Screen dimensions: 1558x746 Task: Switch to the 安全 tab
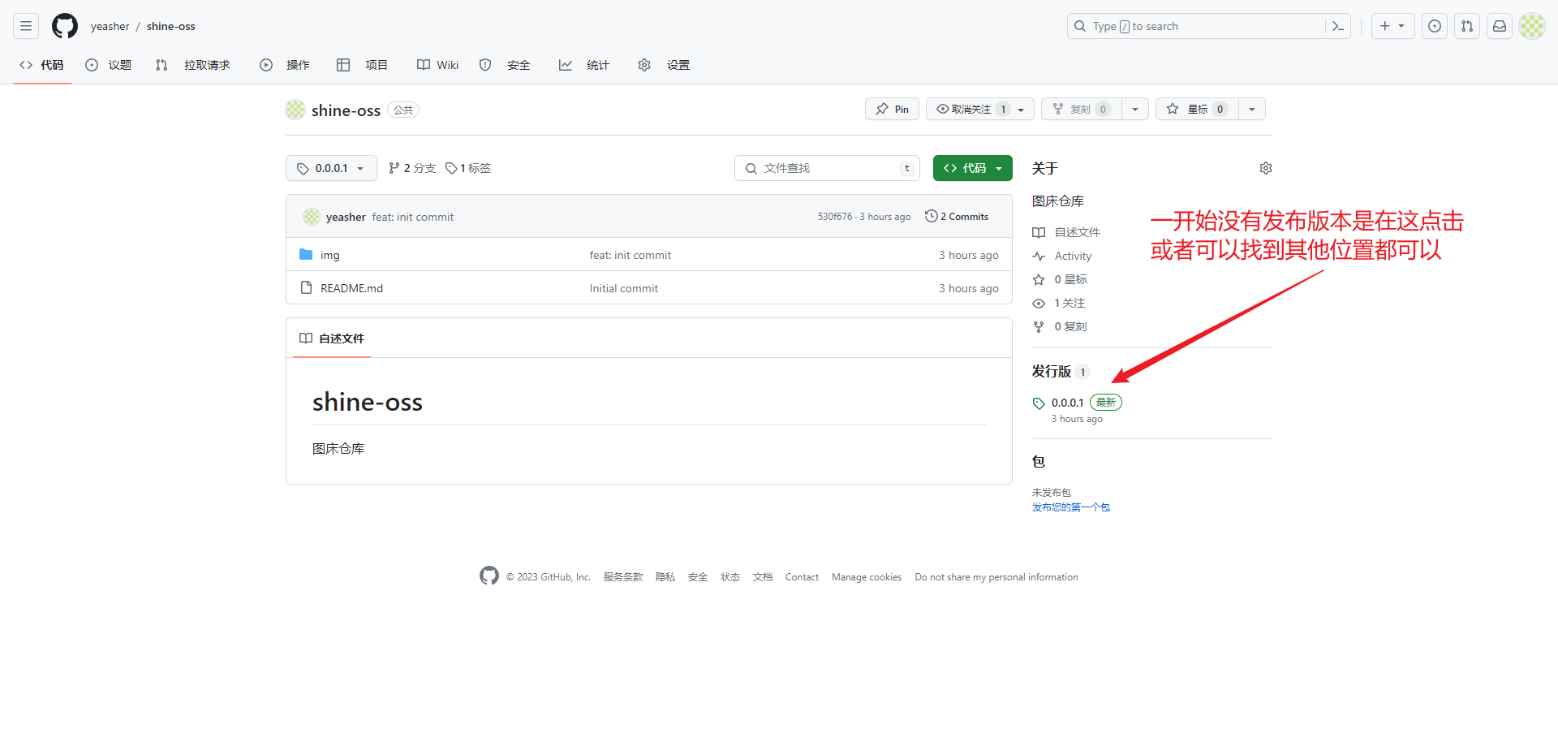(x=505, y=65)
